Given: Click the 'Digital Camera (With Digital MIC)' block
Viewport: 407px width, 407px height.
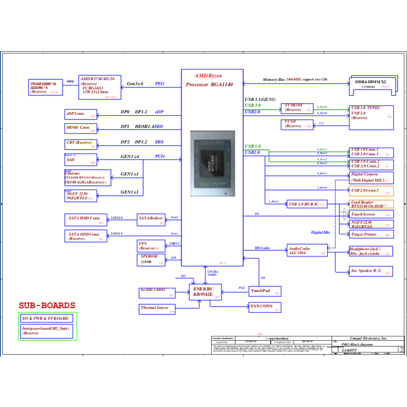Looking at the screenshot, I should tap(371, 178).
